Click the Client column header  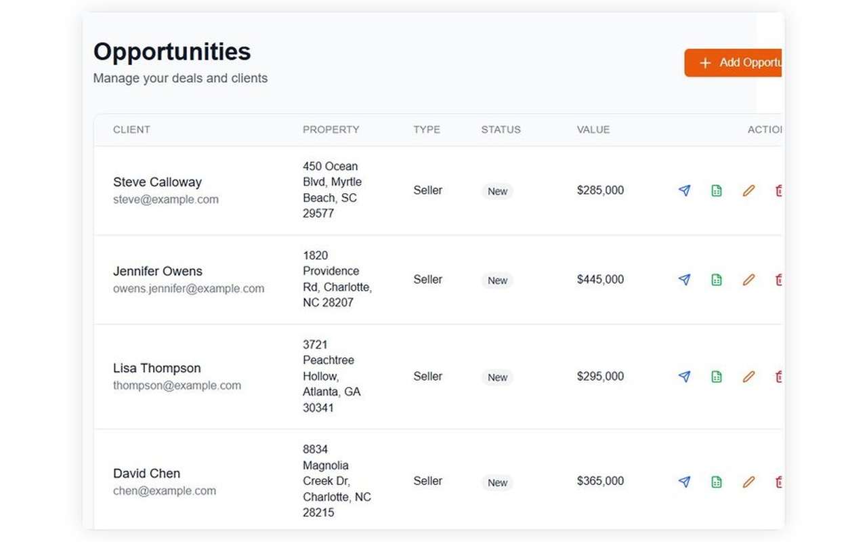(131, 129)
